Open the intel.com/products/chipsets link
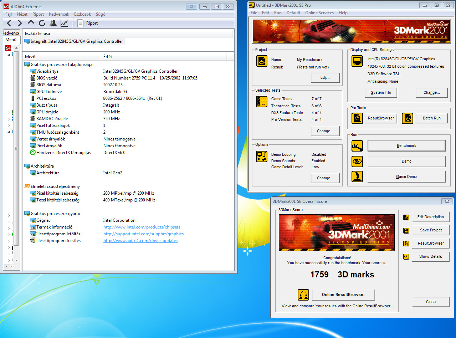The width and height of the screenshot is (456, 338). click(142, 227)
